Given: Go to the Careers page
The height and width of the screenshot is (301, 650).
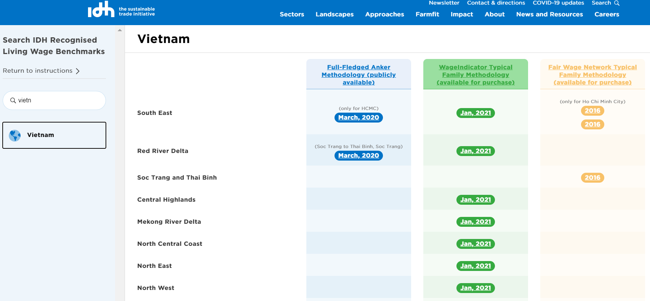Looking at the screenshot, I should point(607,14).
